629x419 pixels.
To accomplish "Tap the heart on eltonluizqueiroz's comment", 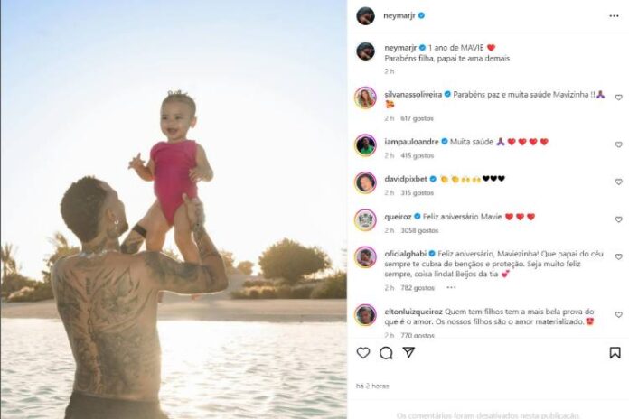I will pyautogui.click(x=618, y=315).
